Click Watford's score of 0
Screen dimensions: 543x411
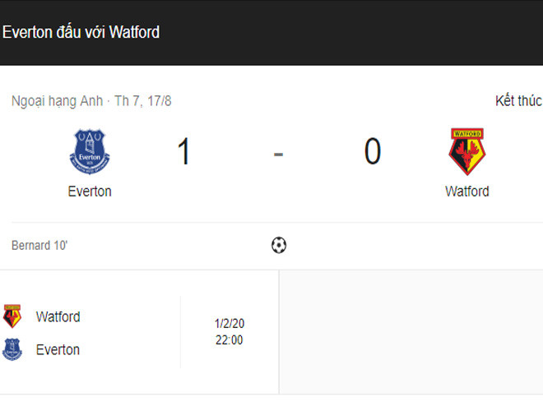[373, 152]
